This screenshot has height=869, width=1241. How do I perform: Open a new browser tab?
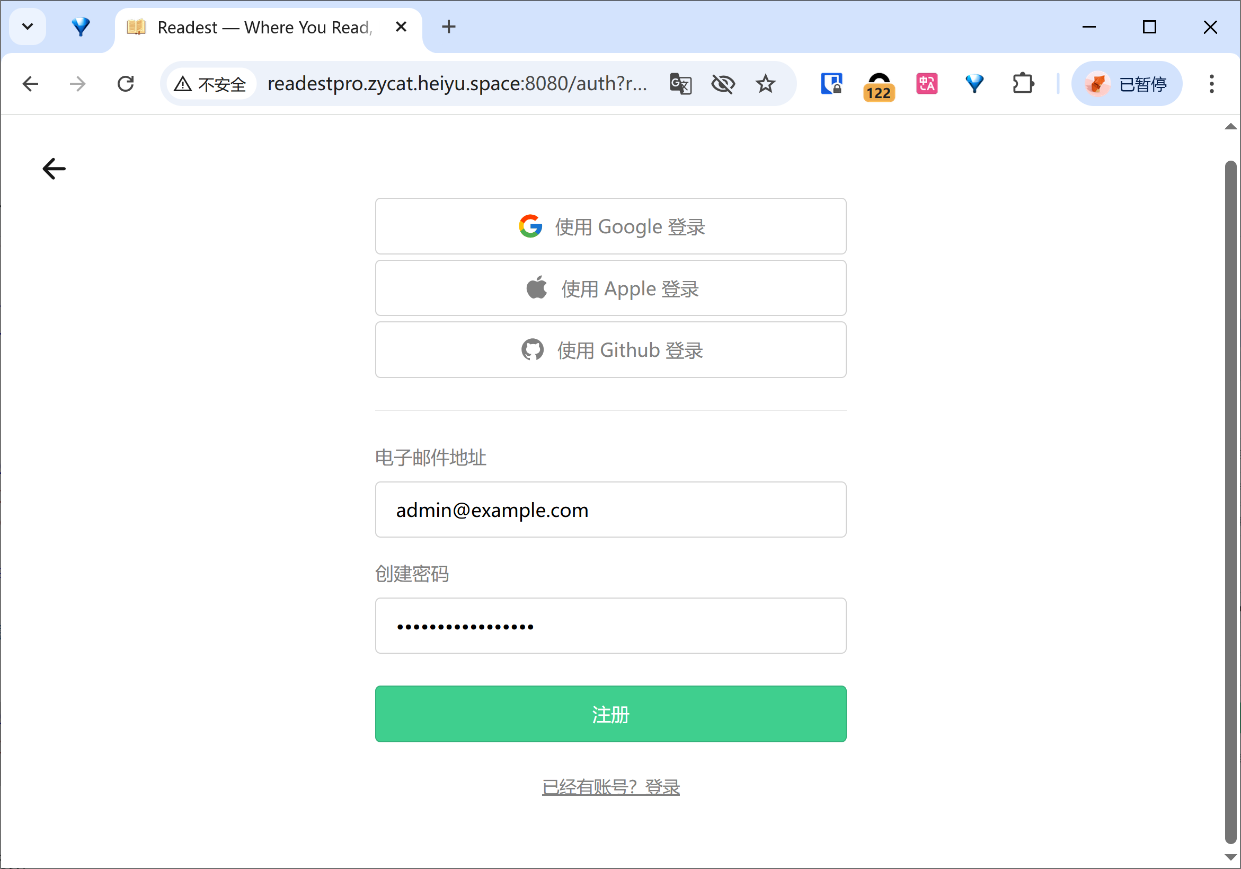(449, 27)
